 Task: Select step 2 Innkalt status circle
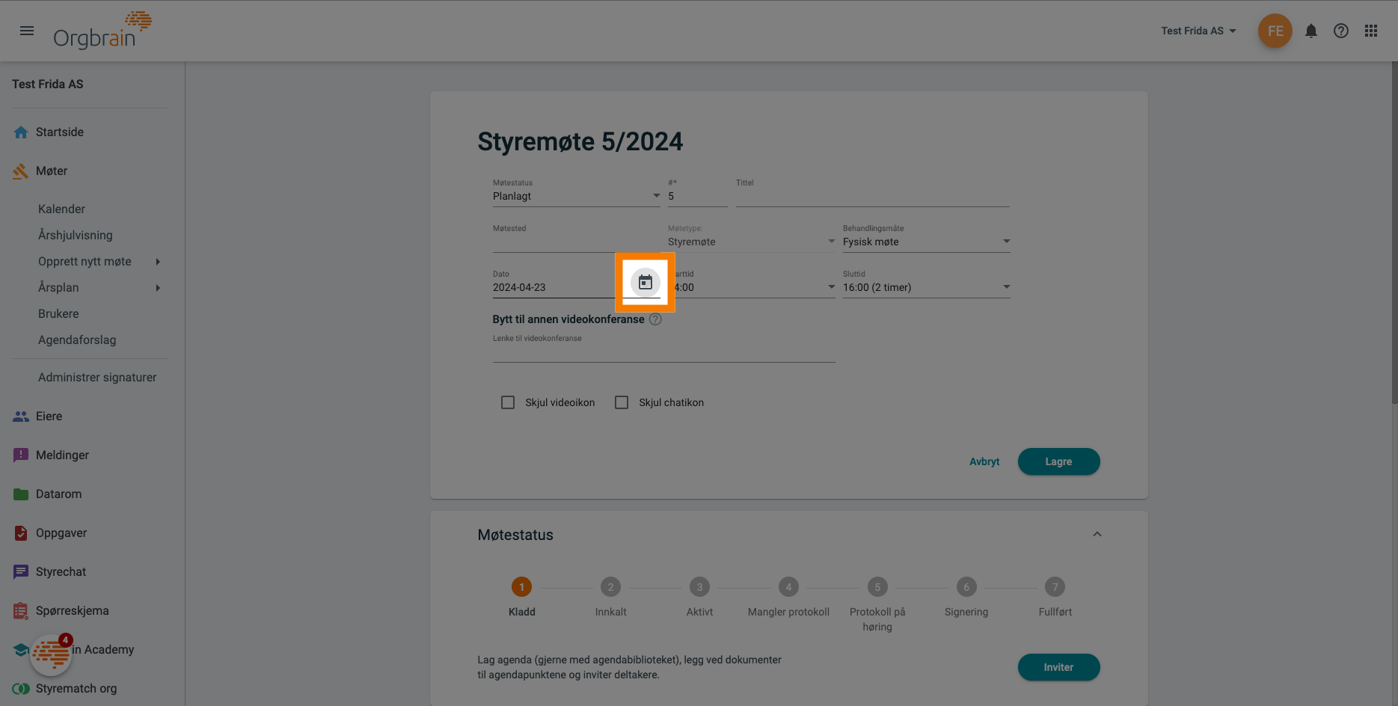(610, 587)
